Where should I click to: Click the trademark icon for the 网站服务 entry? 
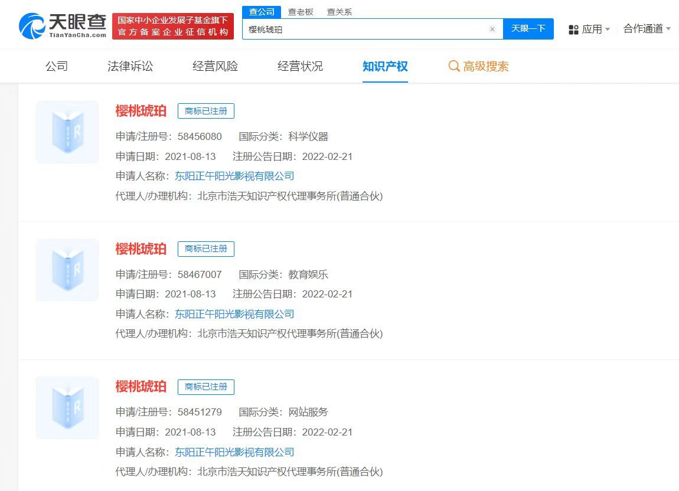pos(67,407)
